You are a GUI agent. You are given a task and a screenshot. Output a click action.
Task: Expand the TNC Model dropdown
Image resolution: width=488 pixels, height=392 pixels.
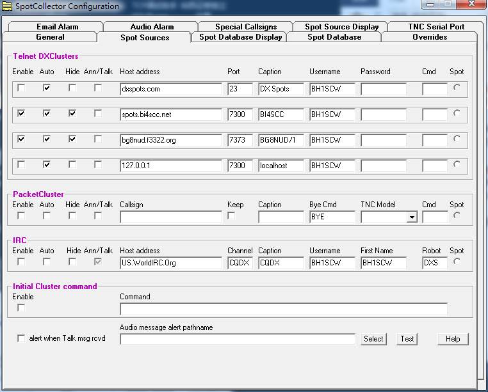tap(412, 217)
